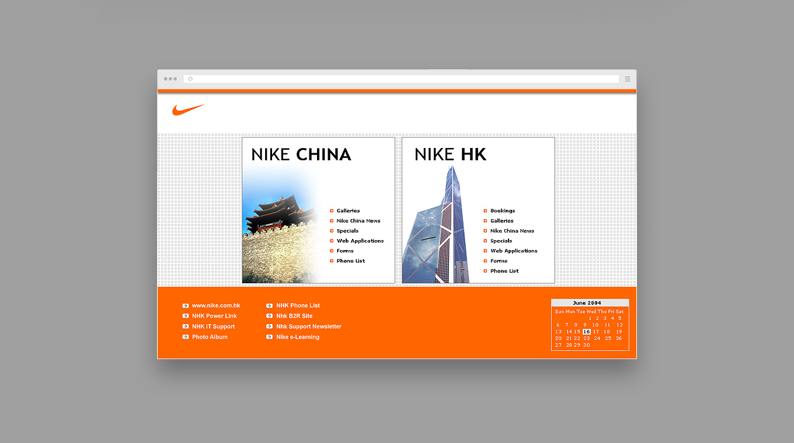Click the orange Nike swoosh logo
794x443 pixels.
pos(187,110)
